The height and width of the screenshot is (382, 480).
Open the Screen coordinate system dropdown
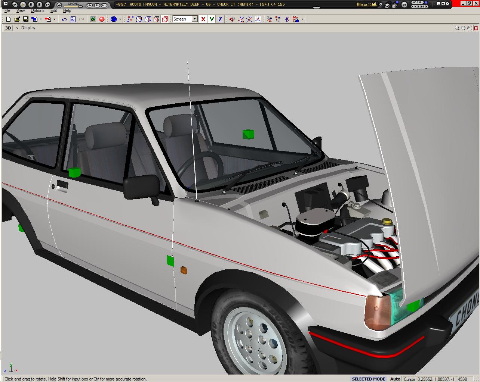pyautogui.click(x=194, y=19)
